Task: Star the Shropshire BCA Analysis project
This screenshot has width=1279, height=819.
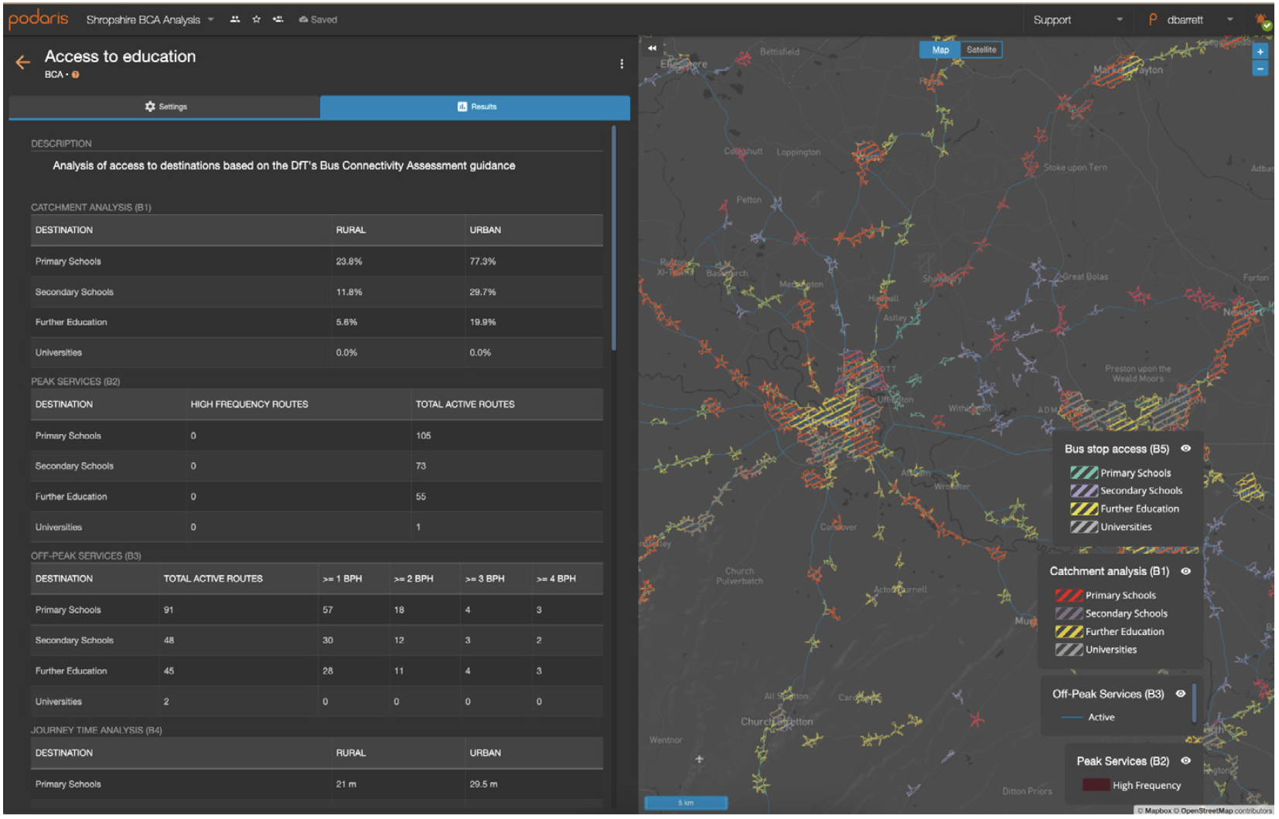Action: (256, 19)
